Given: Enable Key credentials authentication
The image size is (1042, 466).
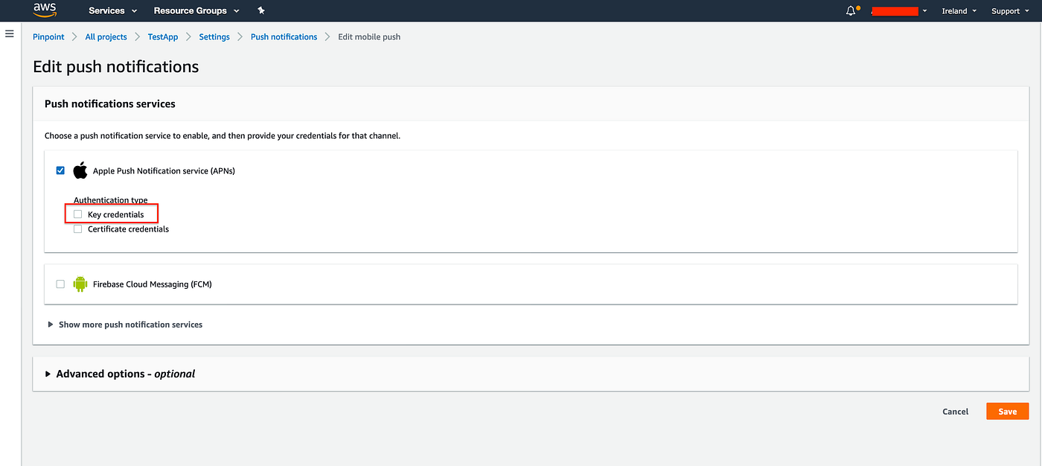Looking at the screenshot, I should 77,214.
